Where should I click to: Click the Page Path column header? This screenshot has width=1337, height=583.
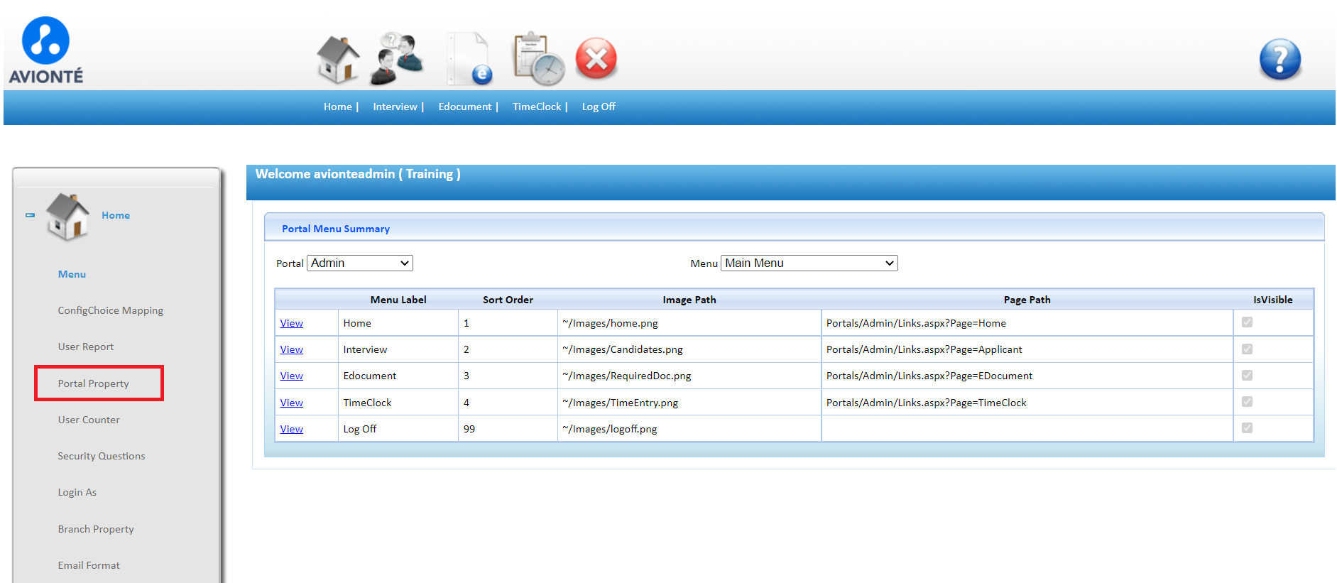tap(1027, 300)
